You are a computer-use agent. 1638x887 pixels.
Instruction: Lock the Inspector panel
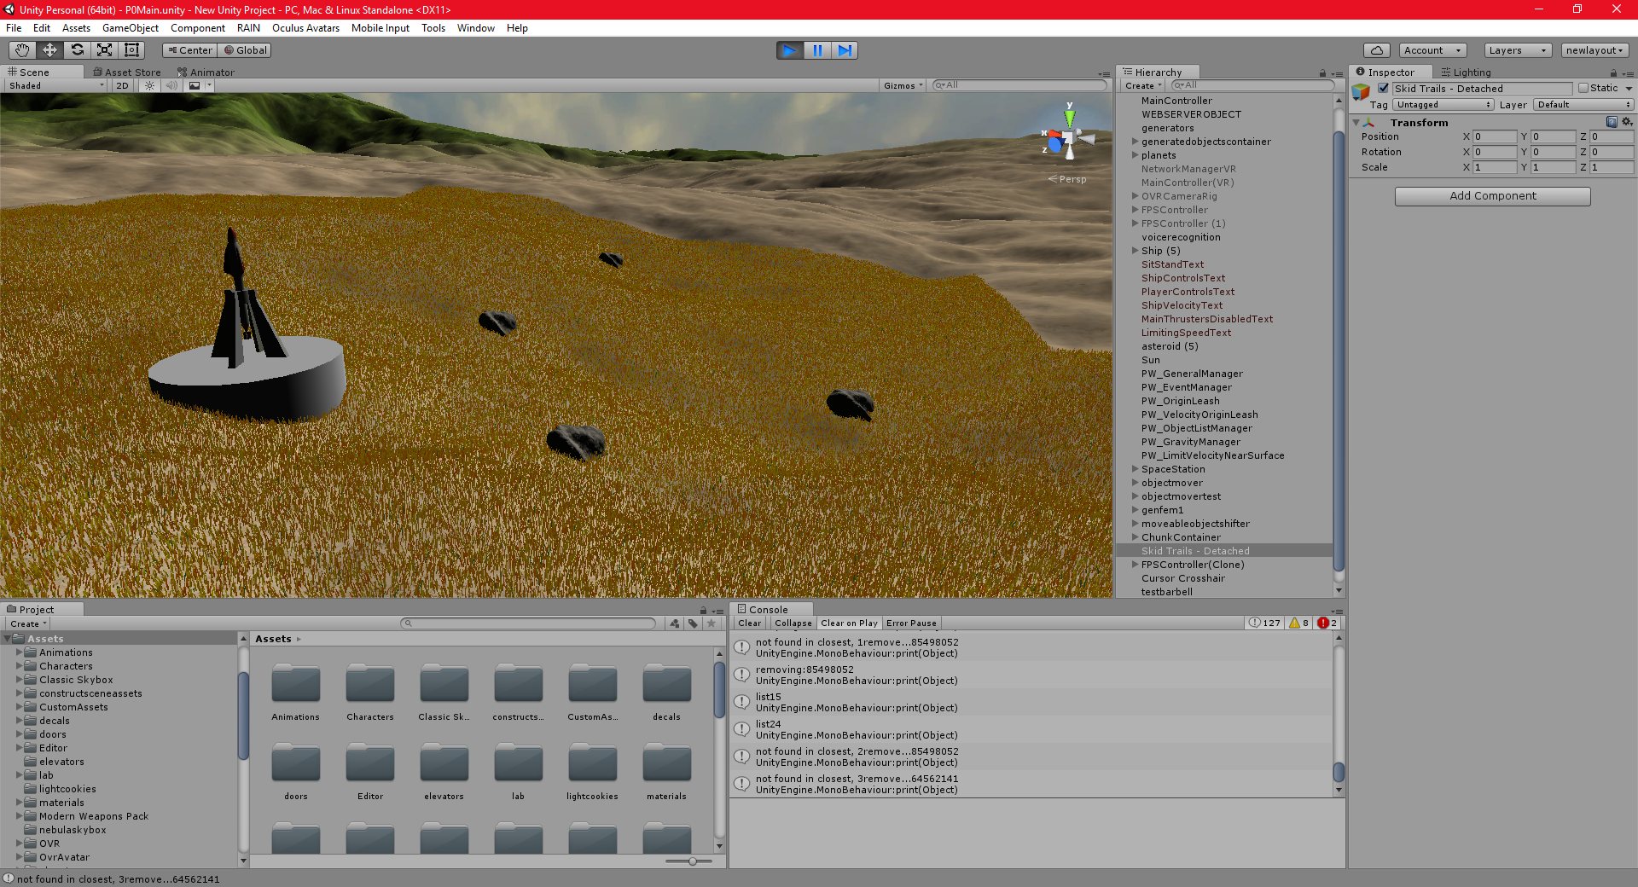tap(1613, 73)
